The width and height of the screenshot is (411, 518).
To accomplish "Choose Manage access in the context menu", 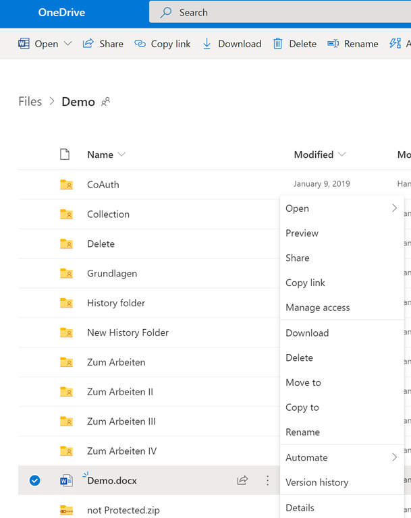I will pos(317,308).
